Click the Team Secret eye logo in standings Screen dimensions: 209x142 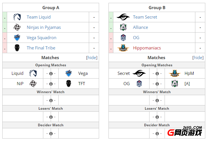tap(123, 17)
